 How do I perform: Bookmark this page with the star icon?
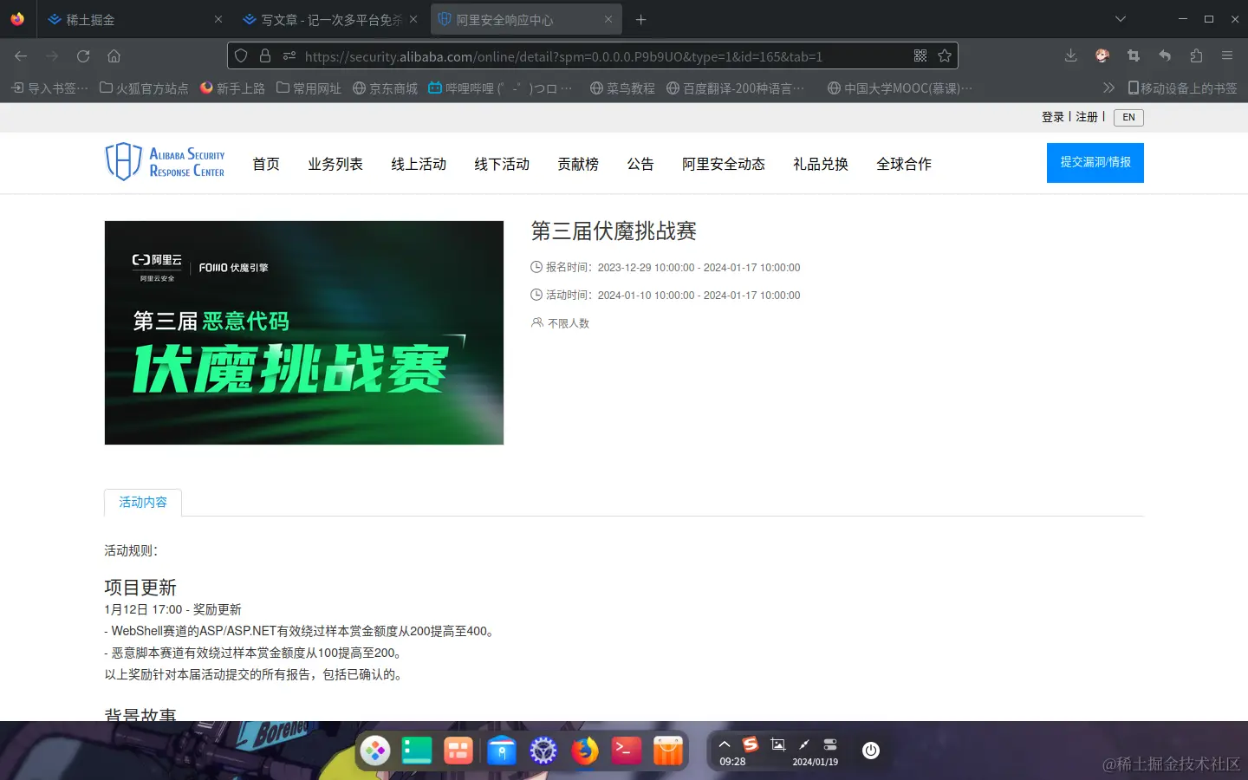point(945,55)
